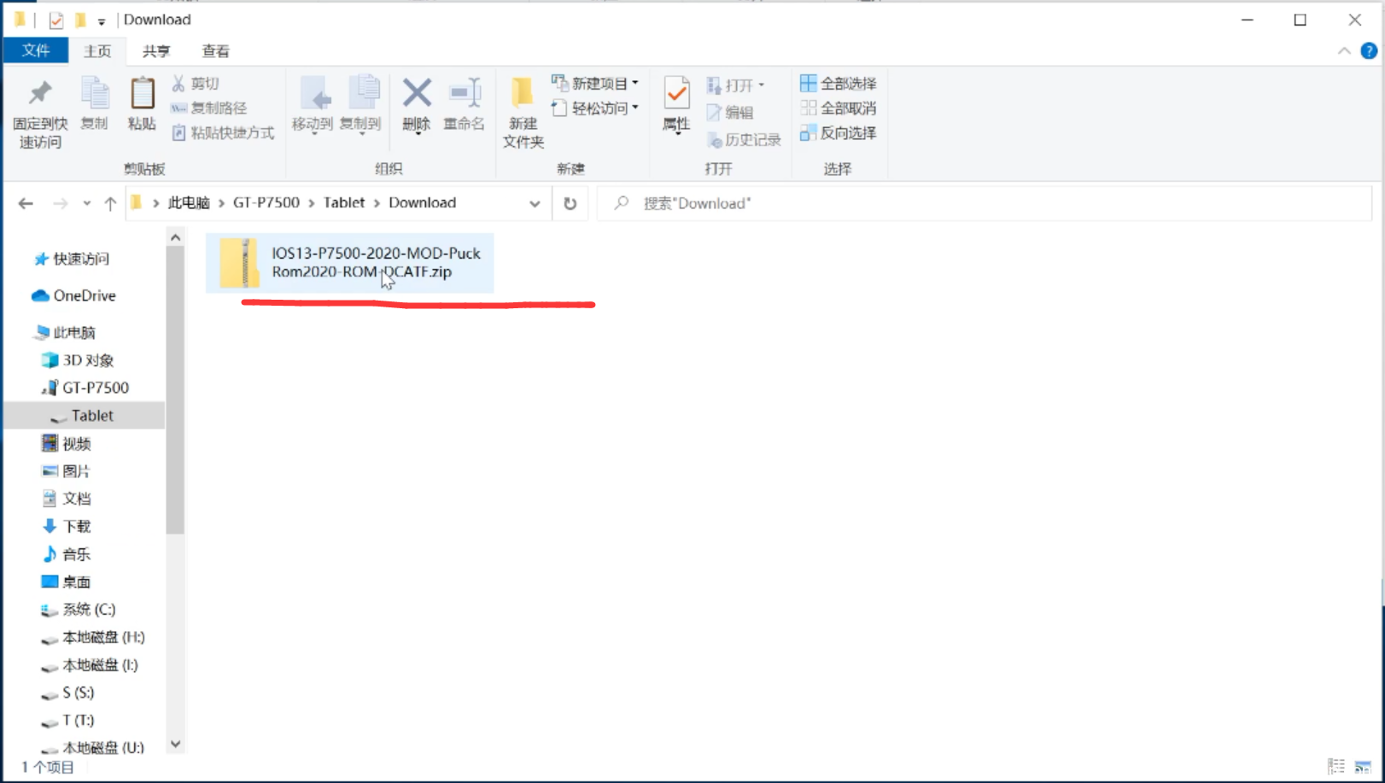
Task: Expand the address bar history dropdown
Action: pos(535,203)
